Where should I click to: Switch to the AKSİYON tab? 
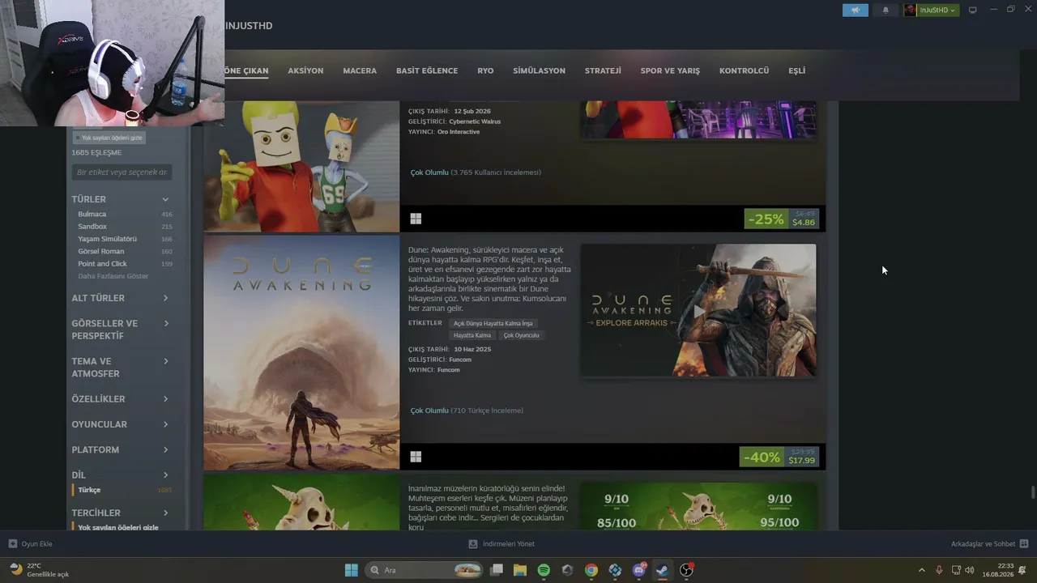tap(305, 70)
